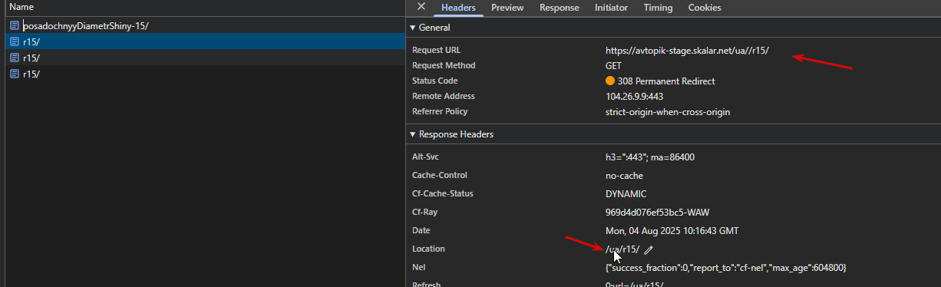Viewport: 941px width, 287px height.
Task: Click the pencil edit icon next to Location
Action: click(649, 249)
